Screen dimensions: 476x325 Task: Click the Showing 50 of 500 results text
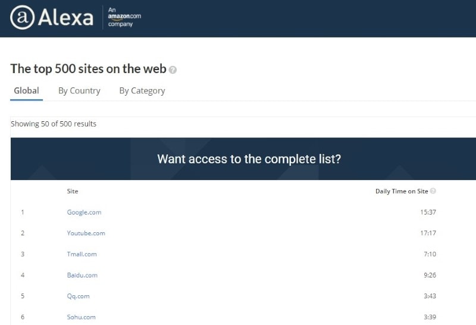(x=54, y=124)
